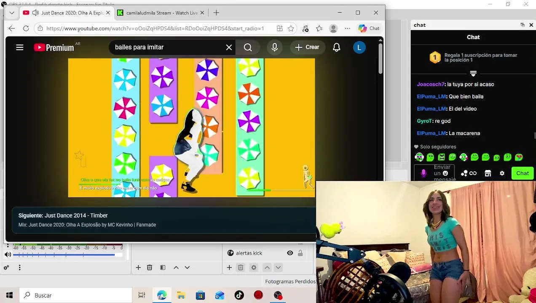Toggle the lock on alertas kick source
536x303 pixels.
pyautogui.click(x=300, y=253)
